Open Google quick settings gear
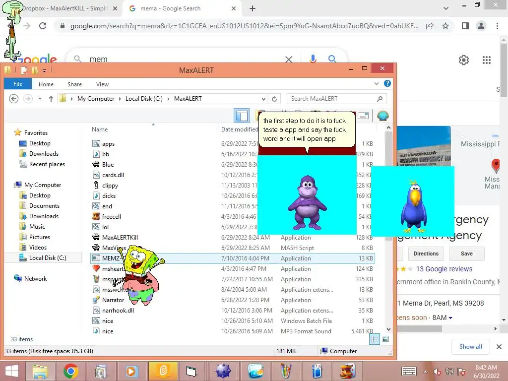This screenshot has width=508, height=381. tap(464, 60)
